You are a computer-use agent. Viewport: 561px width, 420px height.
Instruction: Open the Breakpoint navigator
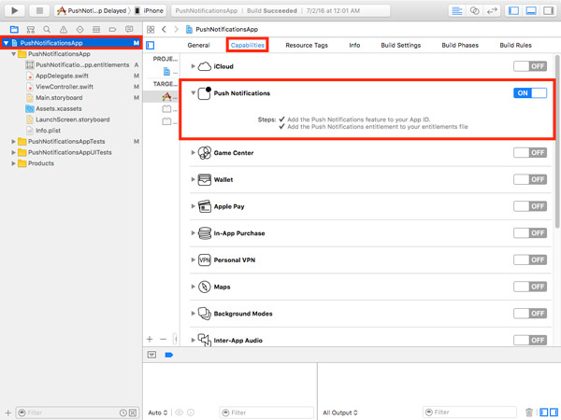pyautogui.click(x=112, y=29)
